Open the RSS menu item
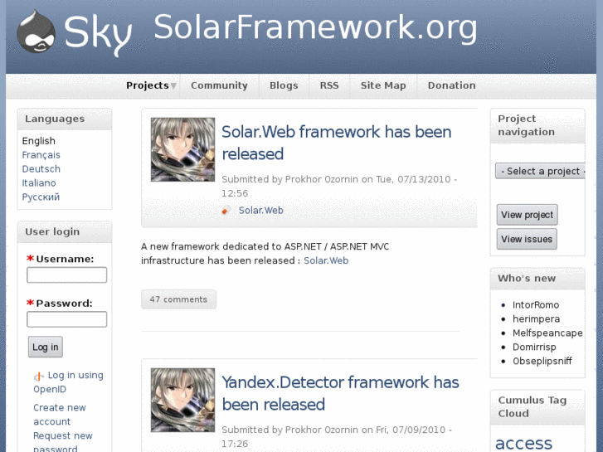 (329, 85)
